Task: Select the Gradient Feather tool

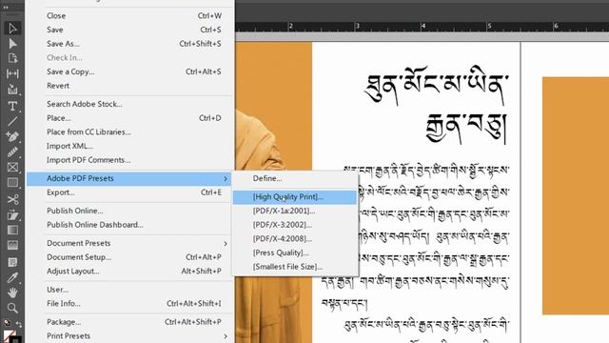Action: click(x=12, y=246)
